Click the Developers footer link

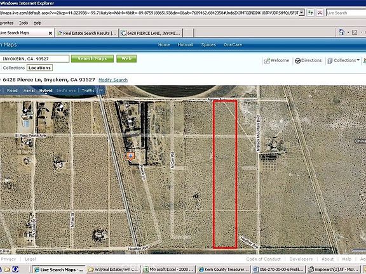(301, 259)
